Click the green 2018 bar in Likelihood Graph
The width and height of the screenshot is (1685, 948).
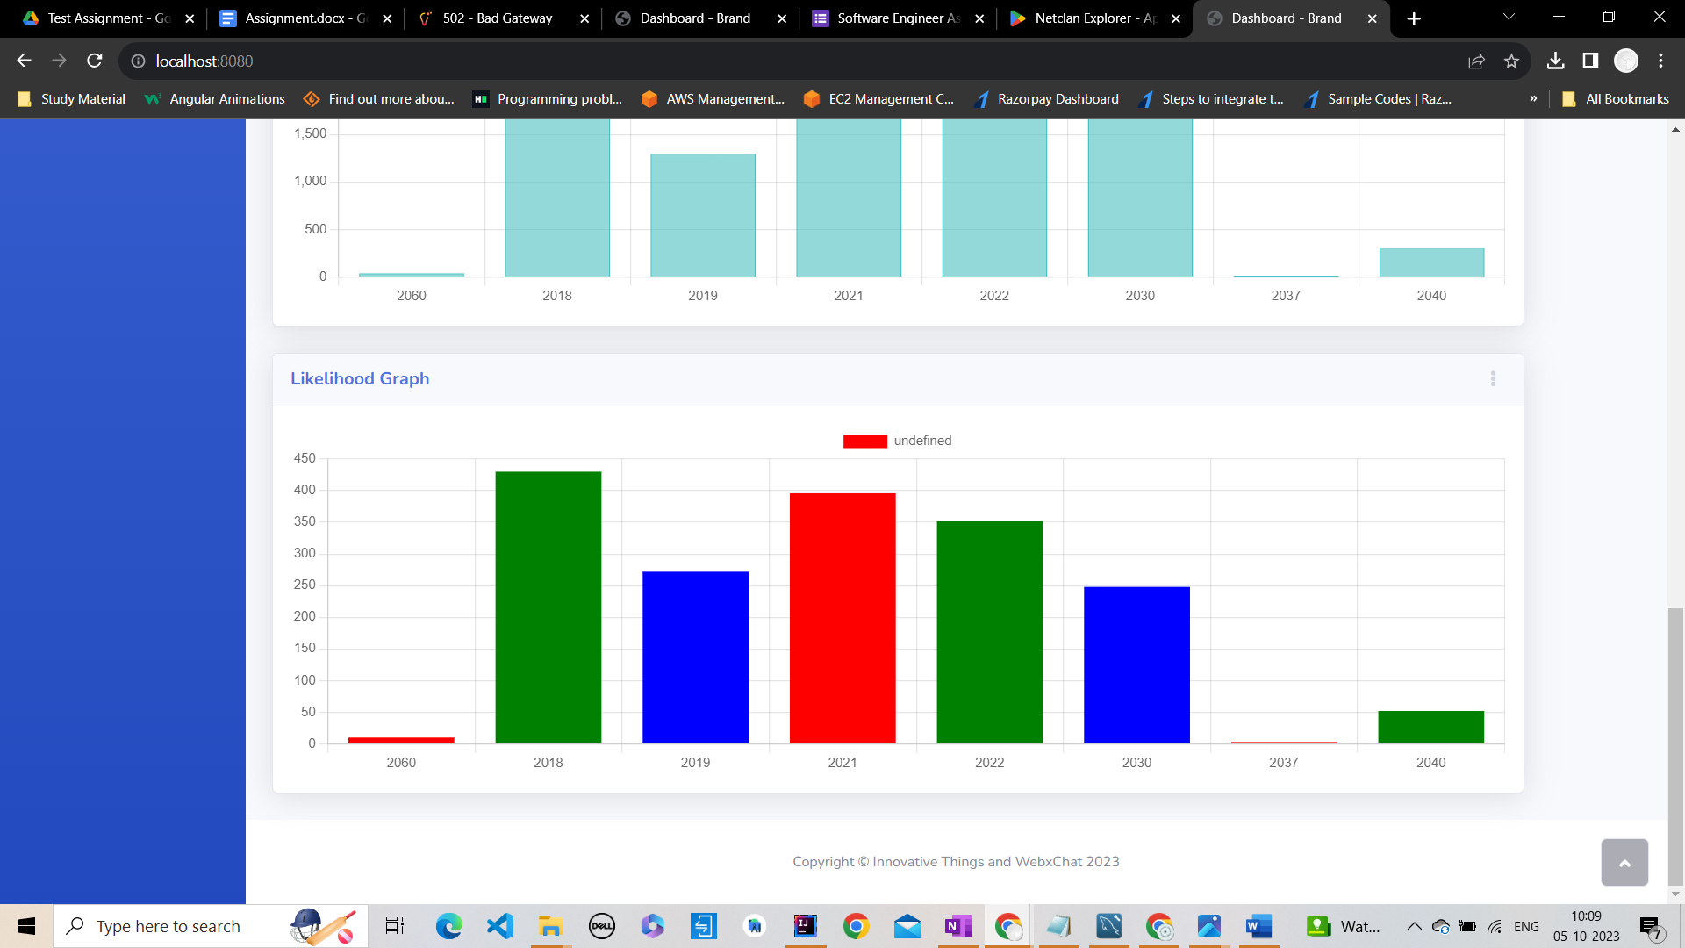[549, 607]
